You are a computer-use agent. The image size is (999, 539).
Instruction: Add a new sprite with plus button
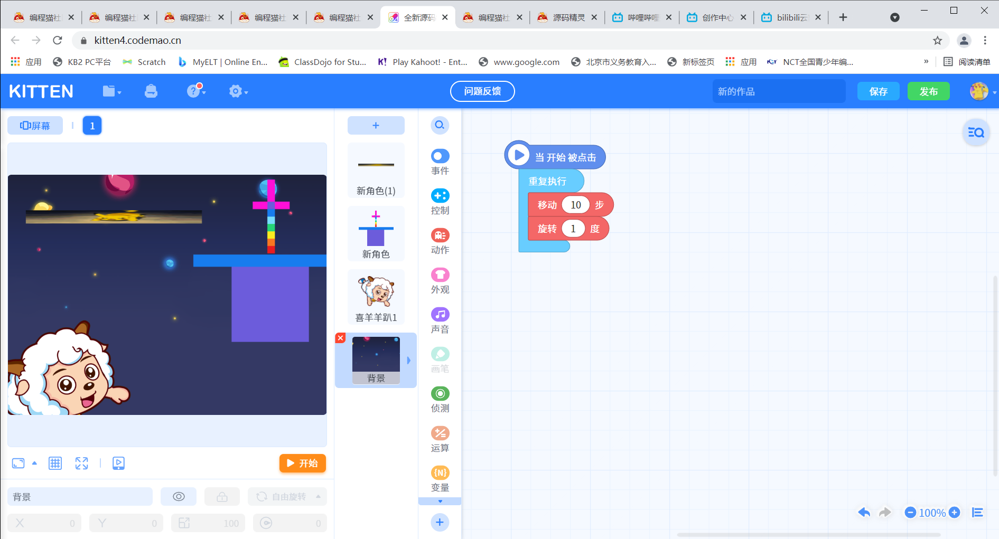[x=376, y=125]
